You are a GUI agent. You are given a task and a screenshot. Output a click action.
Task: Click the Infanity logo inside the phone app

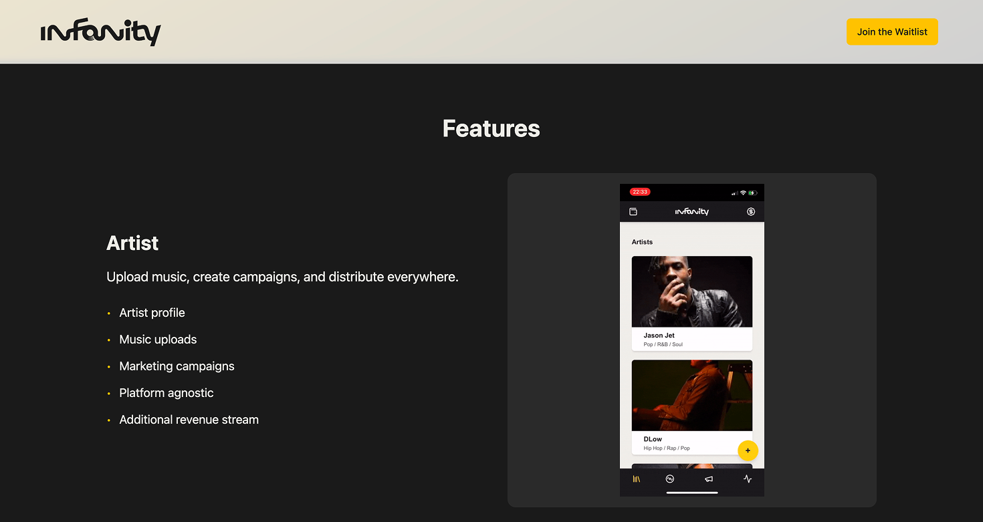(x=692, y=211)
